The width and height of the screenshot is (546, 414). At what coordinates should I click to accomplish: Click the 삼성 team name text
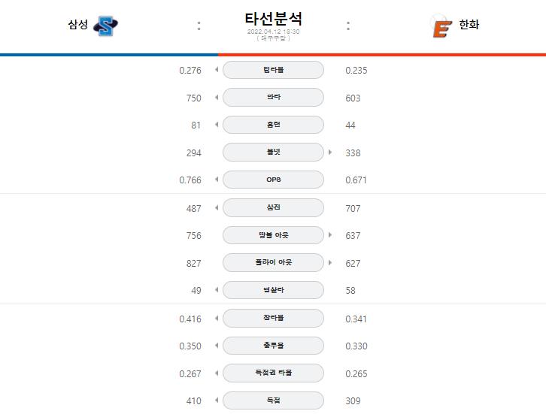pyautogui.click(x=78, y=24)
